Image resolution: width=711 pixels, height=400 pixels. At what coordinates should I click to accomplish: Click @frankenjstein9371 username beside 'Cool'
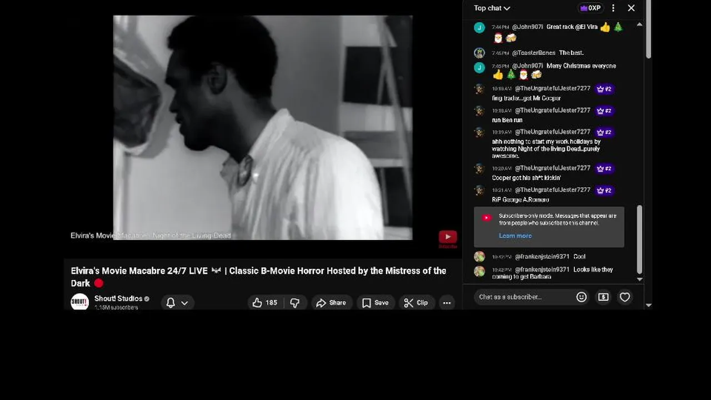click(x=542, y=257)
